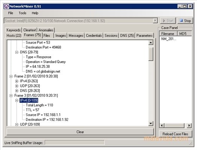Collapse the IPv4 [0-109] node
The image size is (197, 150).
coord(16,100)
